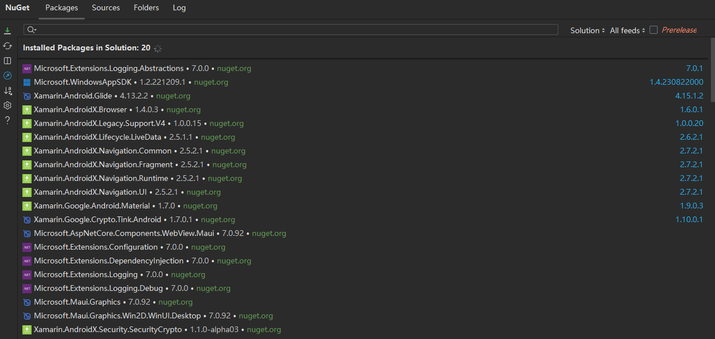Click update version 1.9.0.3 for Google.Android.Material
The height and width of the screenshot is (339, 715).
(x=691, y=206)
